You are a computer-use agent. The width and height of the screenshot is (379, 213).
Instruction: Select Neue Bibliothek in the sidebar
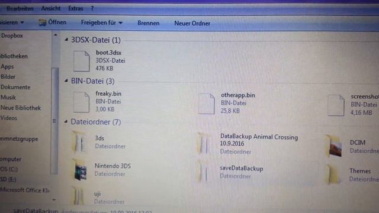pos(21,108)
